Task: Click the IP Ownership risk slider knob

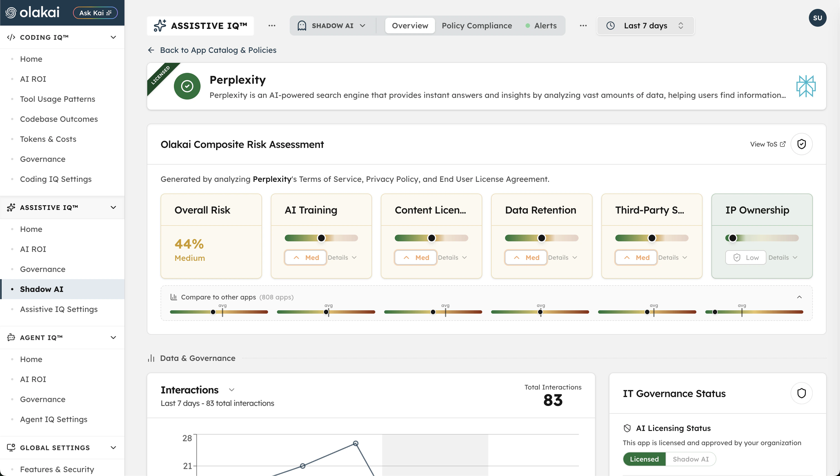Action: click(x=732, y=238)
